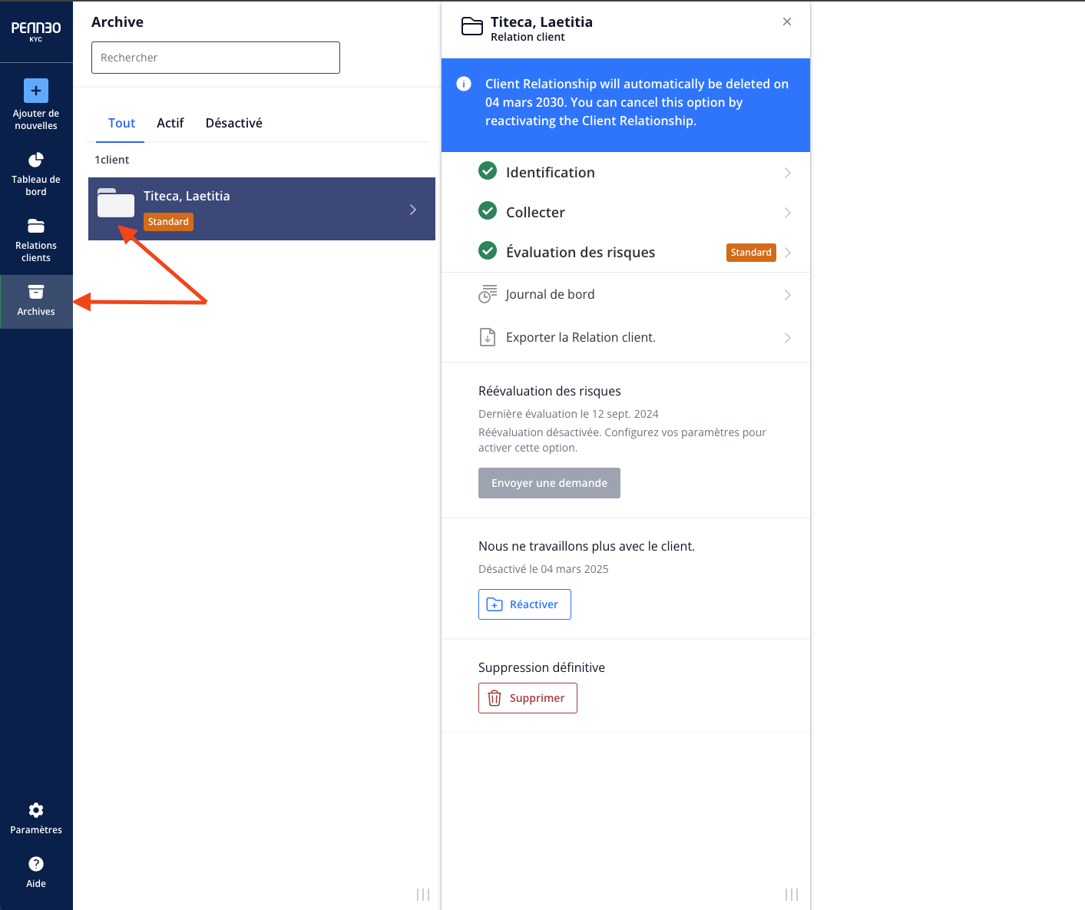The height and width of the screenshot is (910, 1085).
Task: Open Relations clients in sidebar
Action: (36, 240)
